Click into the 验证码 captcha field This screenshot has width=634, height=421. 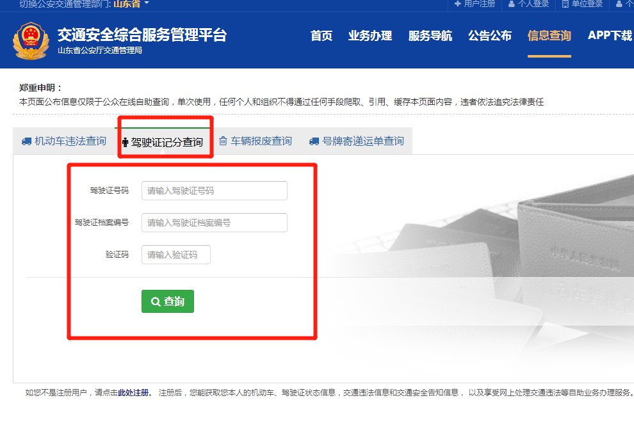[x=176, y=255]
